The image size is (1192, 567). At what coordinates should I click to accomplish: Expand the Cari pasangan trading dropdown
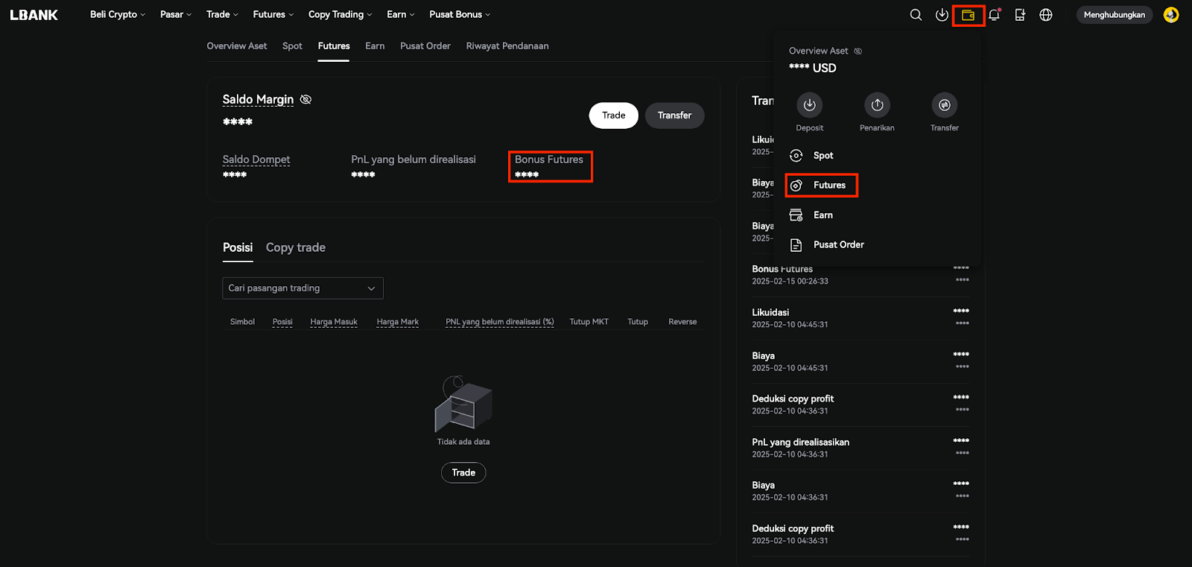(302, 288)
